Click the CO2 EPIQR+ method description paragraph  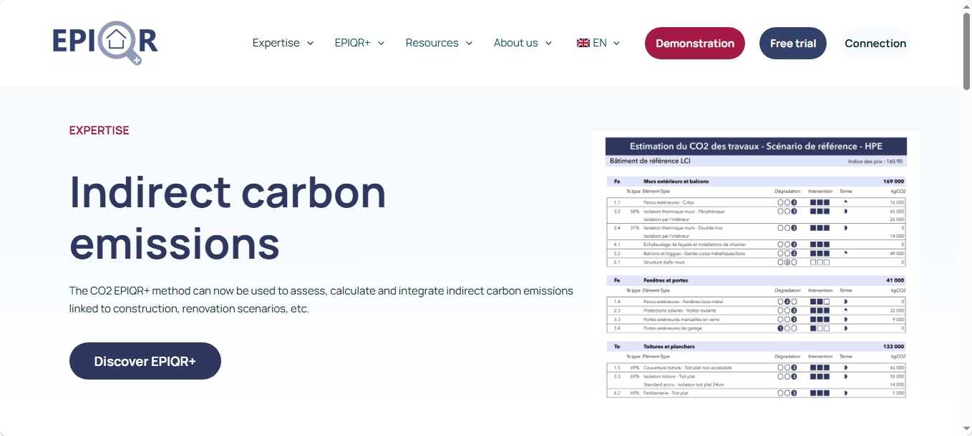tap(321, 300)
